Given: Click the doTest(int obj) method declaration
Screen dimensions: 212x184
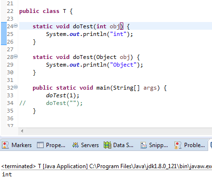Looking at the screenshot, I should coord(81,26).
